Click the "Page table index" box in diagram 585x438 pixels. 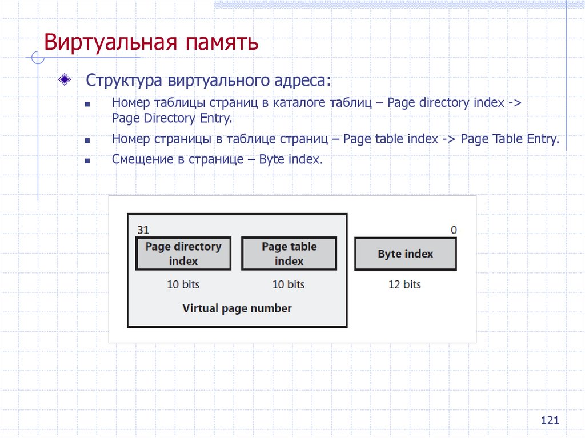tap(289, 254)
